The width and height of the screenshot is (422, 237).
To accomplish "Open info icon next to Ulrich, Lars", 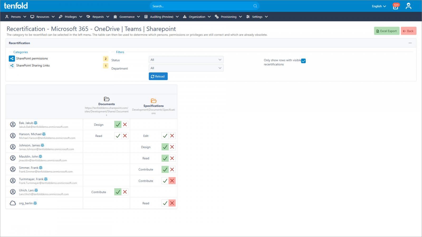I will pyautogui.click(x=36, y=190).
